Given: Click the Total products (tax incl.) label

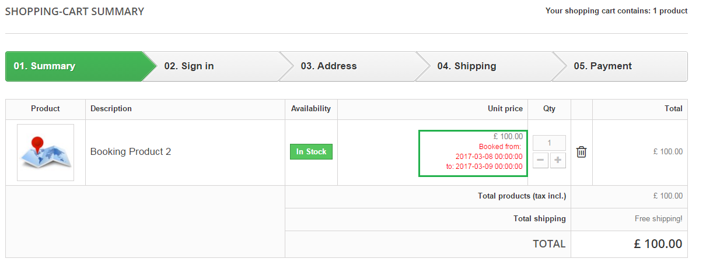Looking at the screenshot, I should (522, 196).
